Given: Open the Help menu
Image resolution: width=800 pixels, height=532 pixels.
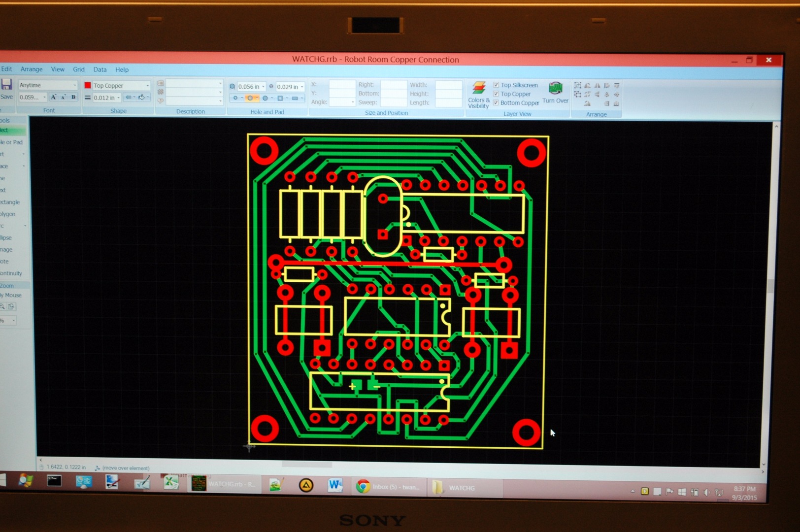Looking at the screenshot, I should (122, 70).
